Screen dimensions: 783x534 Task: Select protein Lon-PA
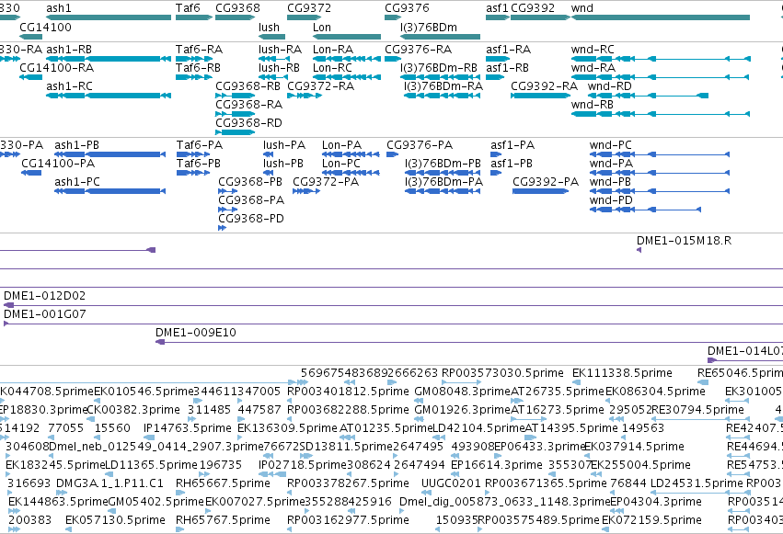[x=351, y=154]
